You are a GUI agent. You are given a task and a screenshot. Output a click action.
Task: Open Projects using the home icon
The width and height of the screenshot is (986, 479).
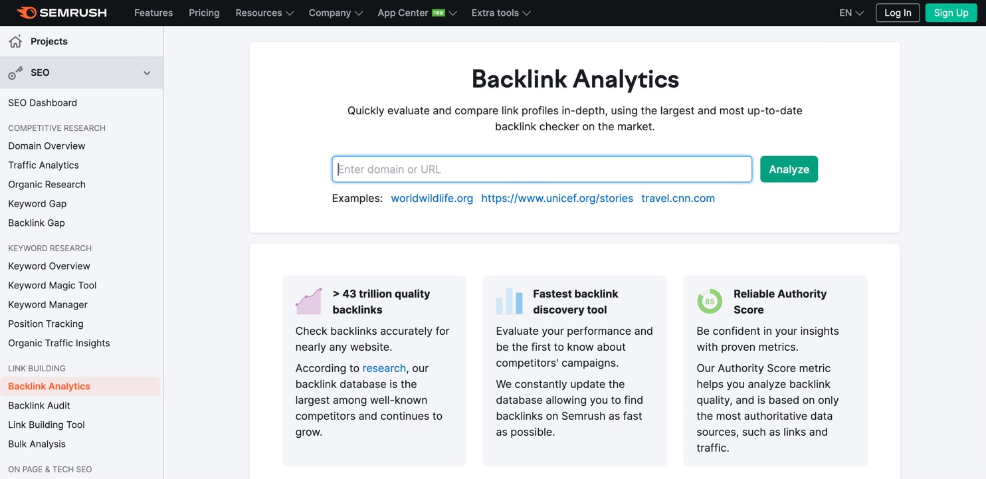(x=15, y=41)
